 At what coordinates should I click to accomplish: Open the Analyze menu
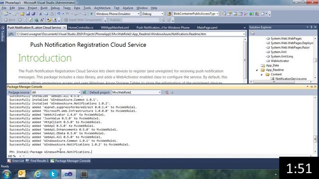[128, 8]
